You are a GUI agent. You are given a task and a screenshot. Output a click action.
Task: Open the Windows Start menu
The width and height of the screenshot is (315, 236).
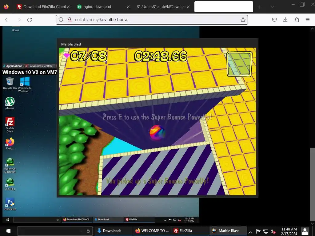8,231
